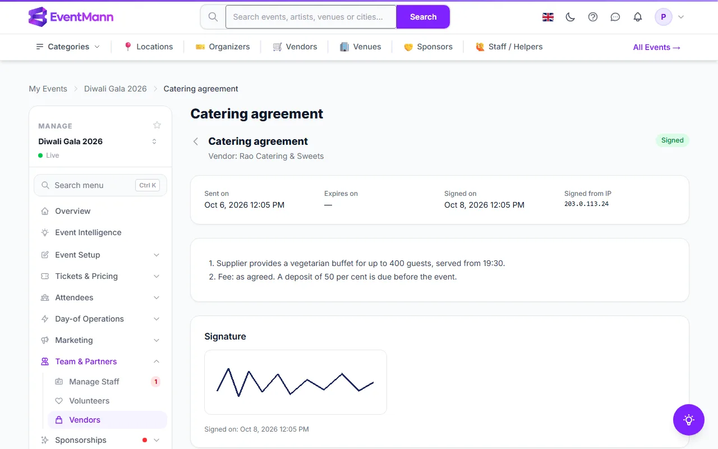
Task: Open the help question-mark icon
Action: coord(593,17)
